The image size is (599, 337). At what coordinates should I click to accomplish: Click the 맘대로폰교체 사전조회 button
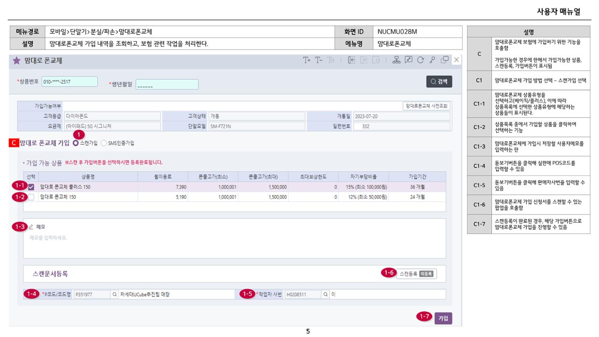(x=427, y=106)
